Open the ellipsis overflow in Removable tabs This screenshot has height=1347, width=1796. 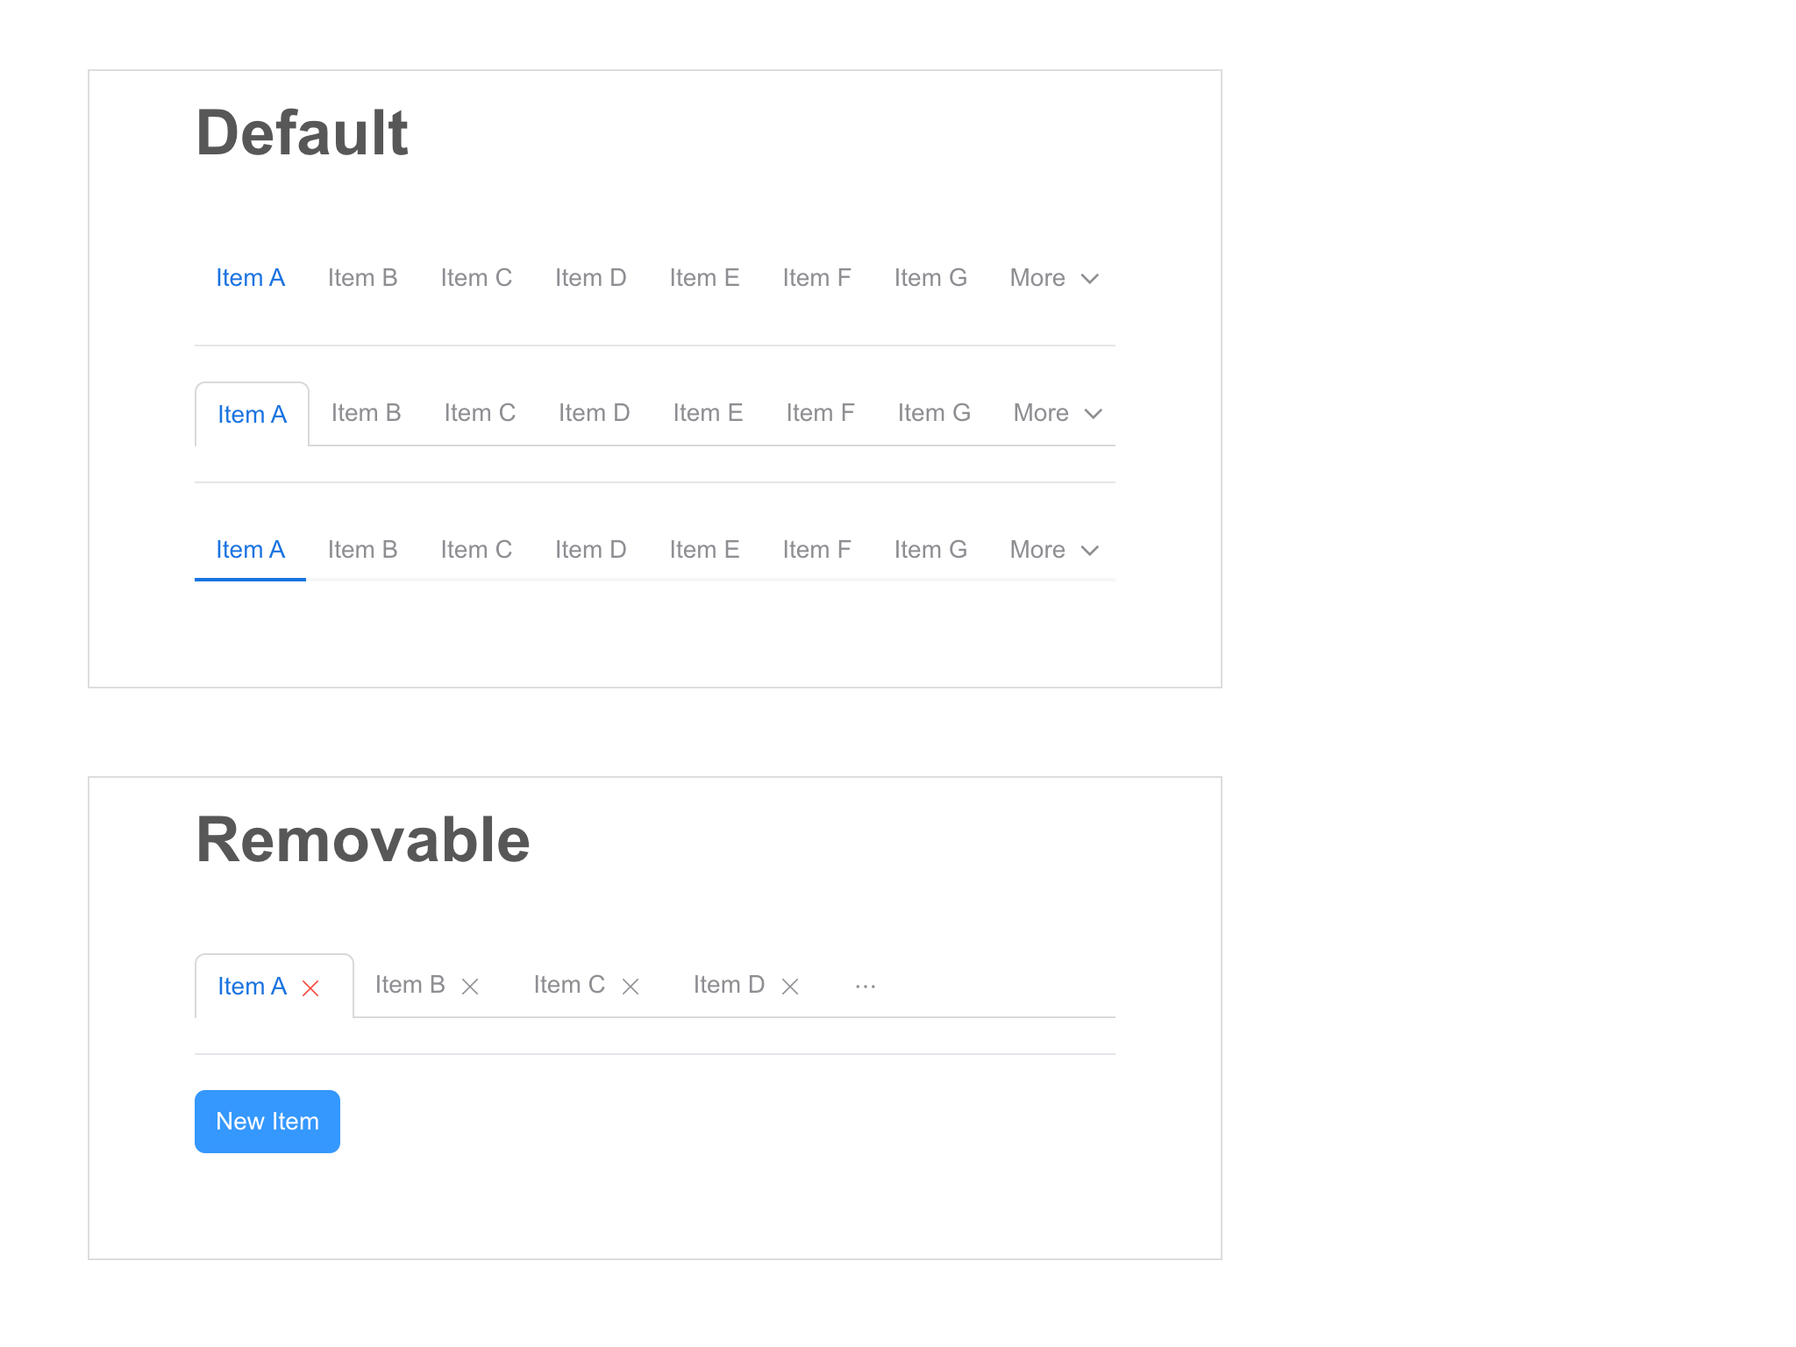click(866, 987)
